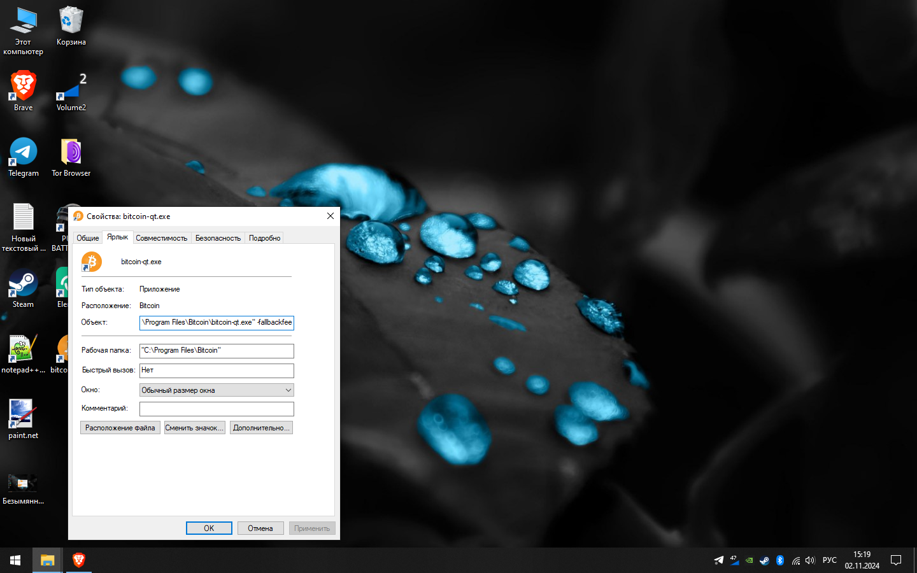Focus the Рабочая папка field

217,351
